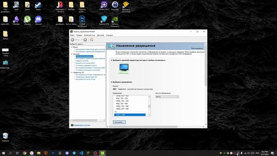Click the Back arrow in NVIDIA toolbar

point(72,40)
